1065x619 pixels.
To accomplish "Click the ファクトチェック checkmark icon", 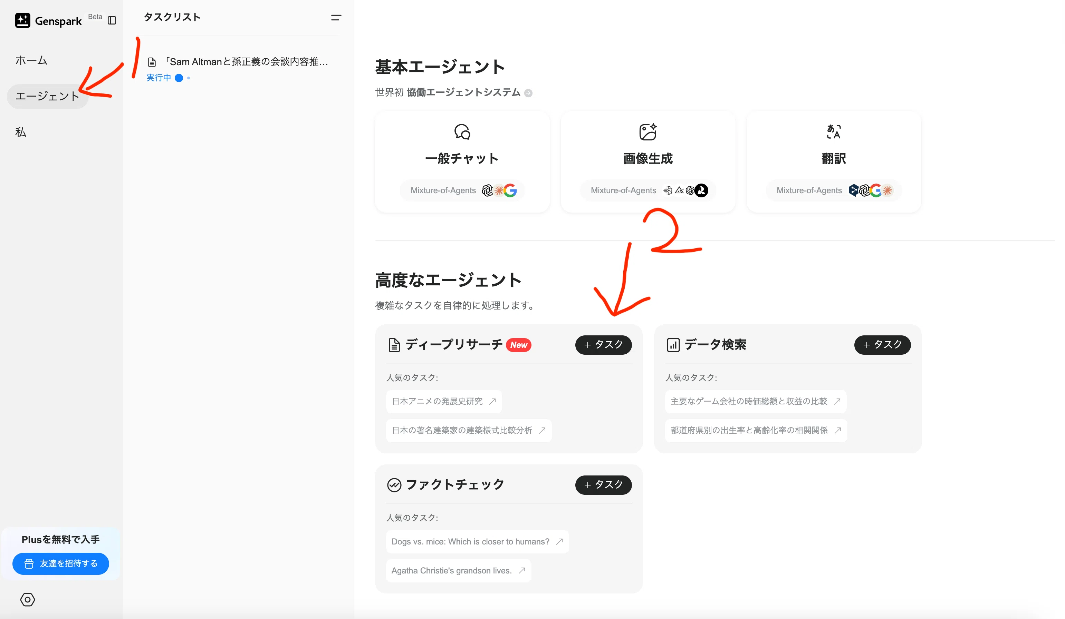I will 394,485.
